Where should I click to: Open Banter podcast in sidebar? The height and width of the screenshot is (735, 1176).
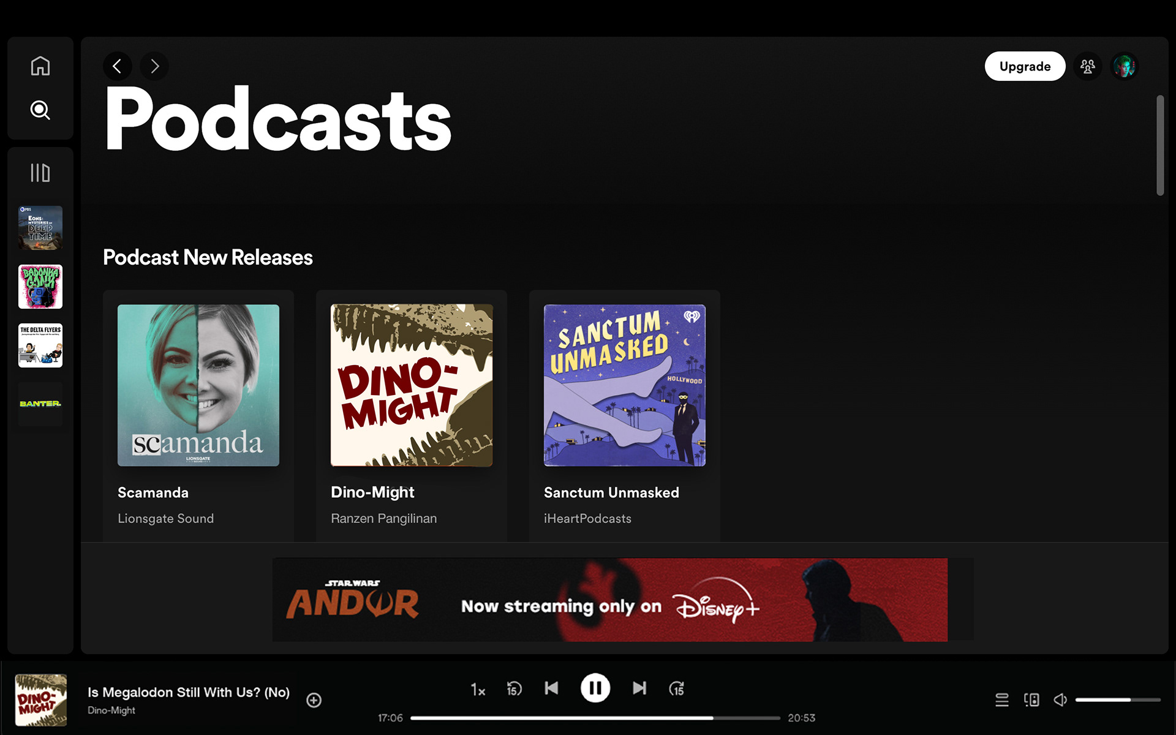pyautogui.click(x=40, y=404)
